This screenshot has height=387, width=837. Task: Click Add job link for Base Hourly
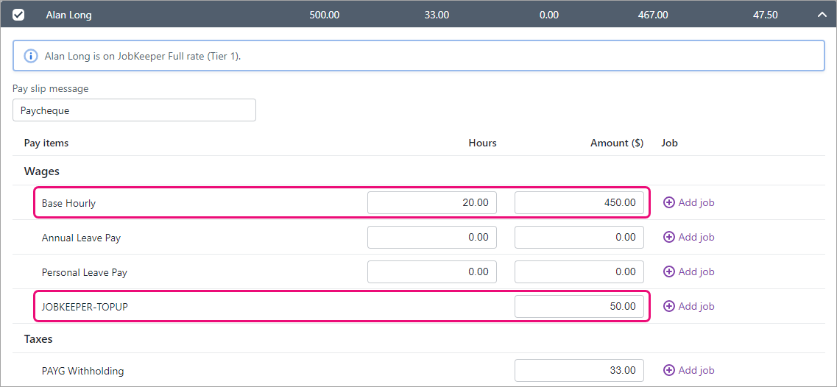[x=696, y=203]
